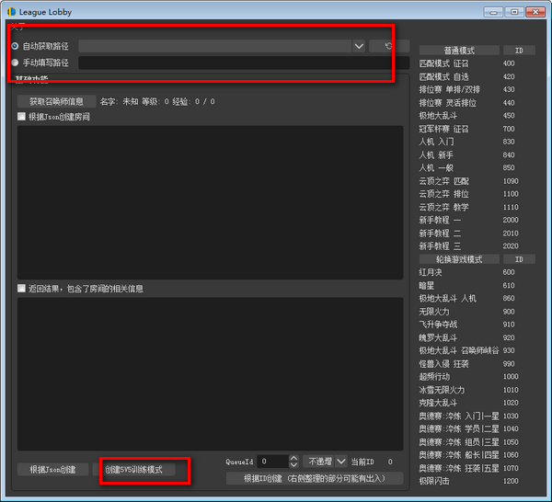
Task: Click the 轮换游戏模式 column header
Action: pyautogui.click(x=459, y=259)
